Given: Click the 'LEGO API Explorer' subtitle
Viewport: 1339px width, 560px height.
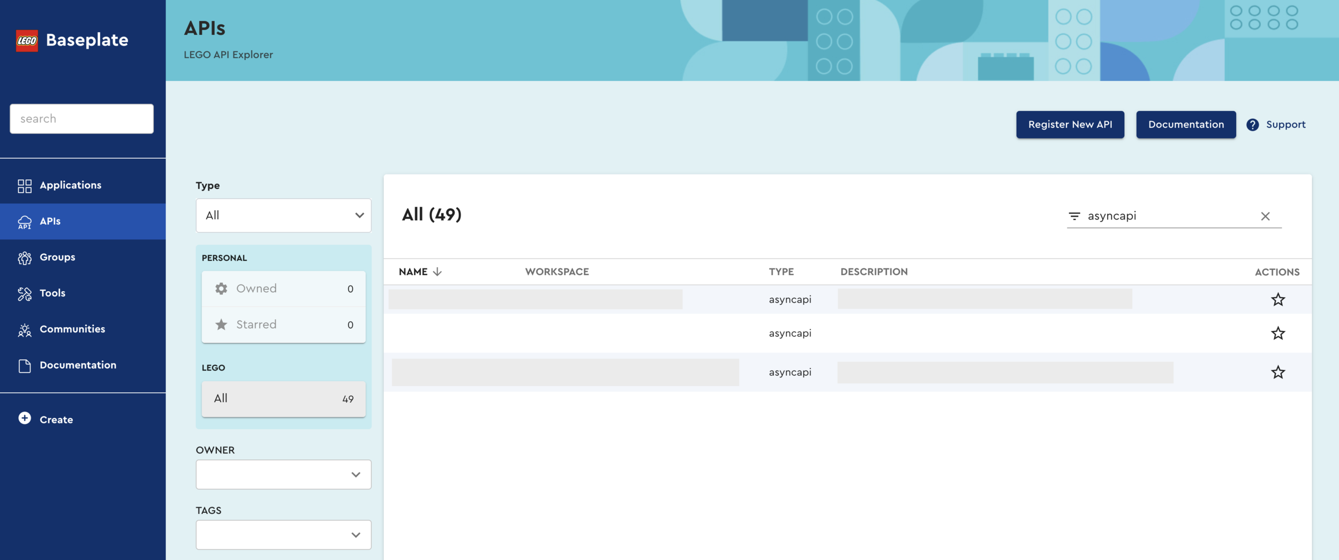Looking at the screenshot, I should coord(228,55).
